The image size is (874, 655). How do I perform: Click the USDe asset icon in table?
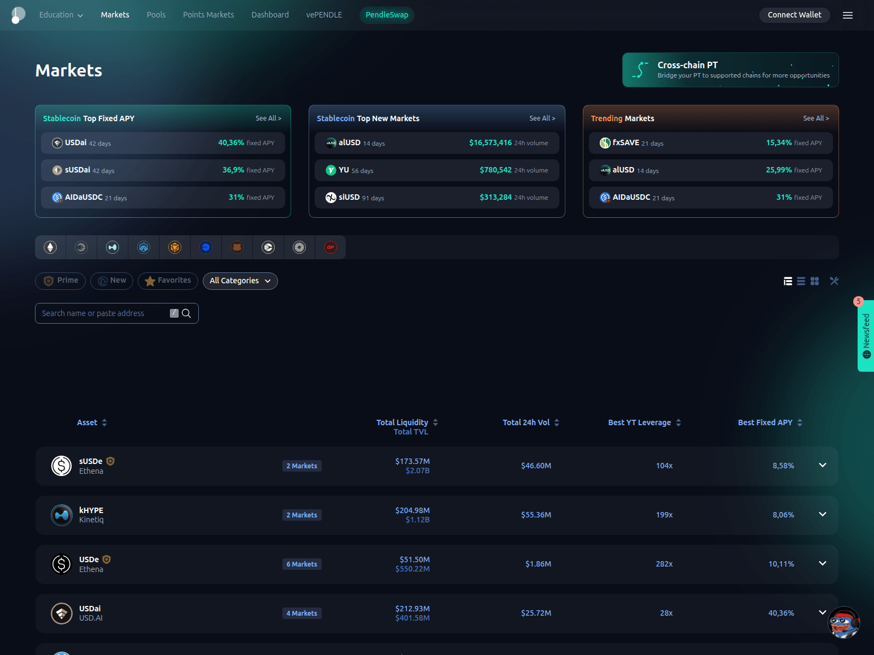62,564
